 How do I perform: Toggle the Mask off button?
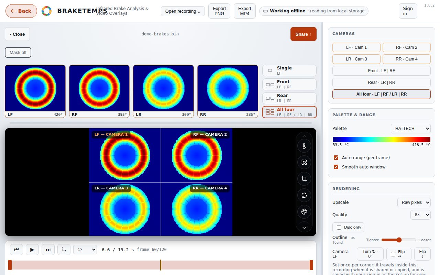(18, 53)
